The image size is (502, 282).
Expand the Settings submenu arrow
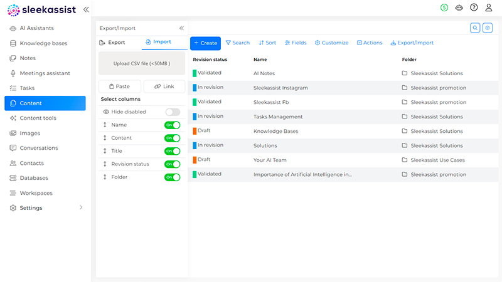(81, 207)
